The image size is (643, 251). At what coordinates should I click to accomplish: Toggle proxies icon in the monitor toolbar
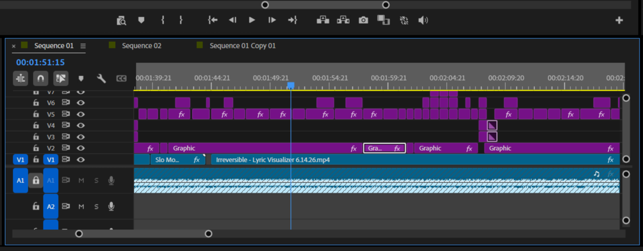point(404,20)
